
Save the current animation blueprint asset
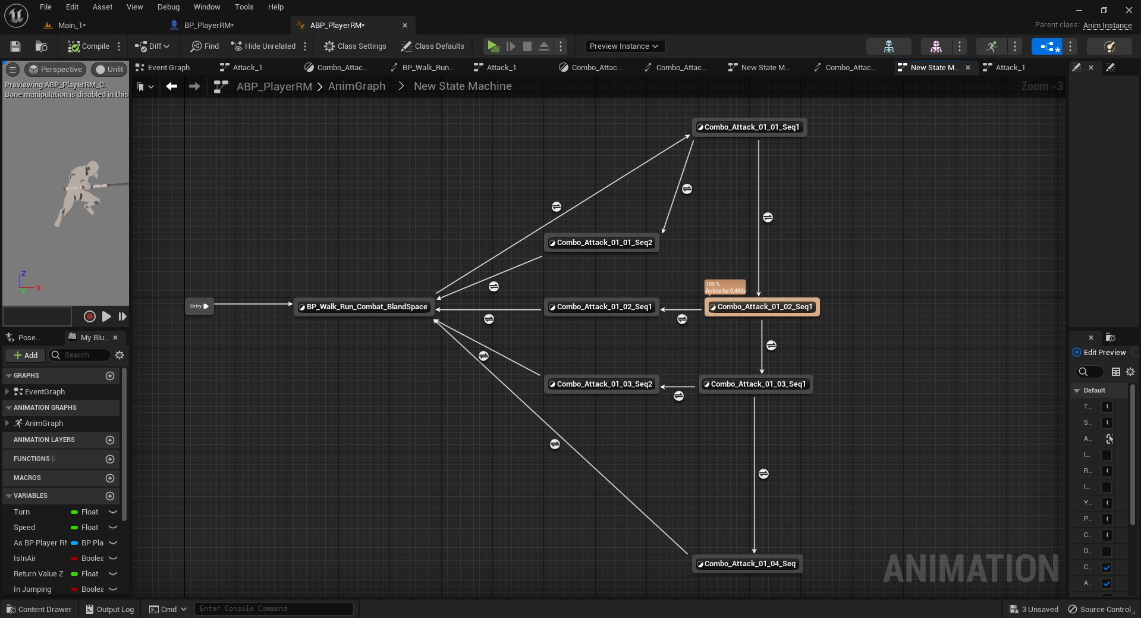[x=15, y=46]
